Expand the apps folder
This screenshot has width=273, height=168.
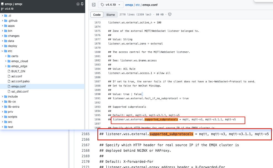[2, 26]
